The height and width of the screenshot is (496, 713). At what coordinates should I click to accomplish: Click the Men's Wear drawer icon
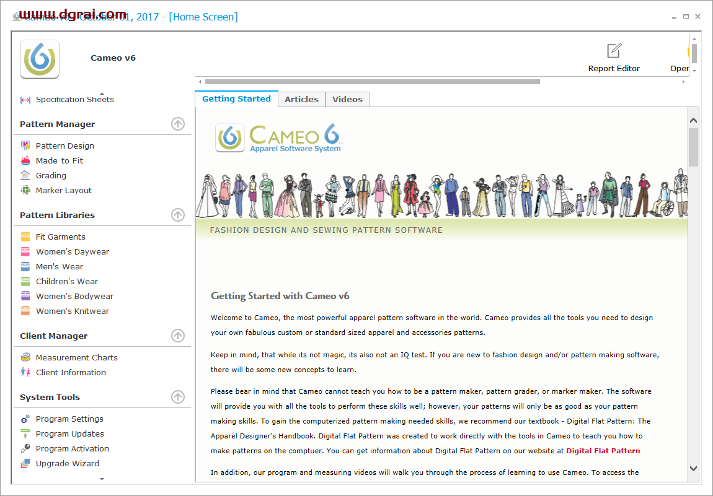[25, 267]
